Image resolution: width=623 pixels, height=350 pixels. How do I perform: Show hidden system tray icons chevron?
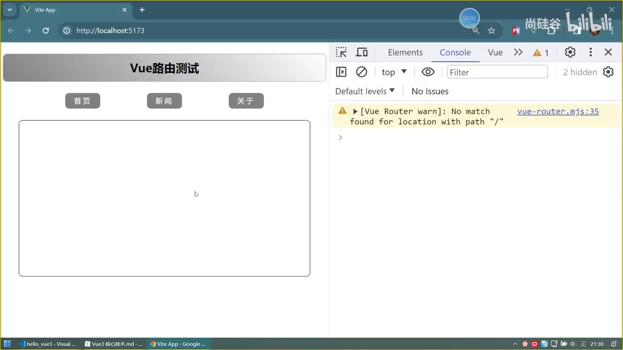(515, 344)
